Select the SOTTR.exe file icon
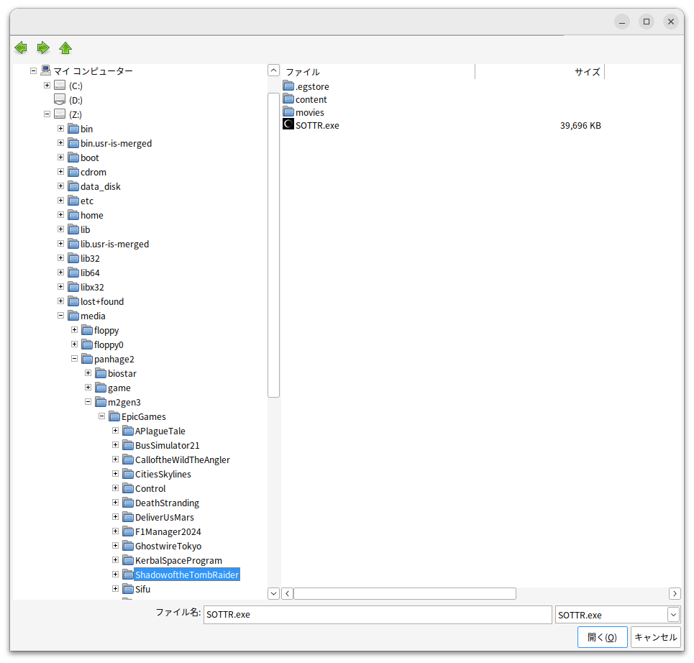Image resolution: width=694 pixels, height=663 pixels. (x=288, y=124)
